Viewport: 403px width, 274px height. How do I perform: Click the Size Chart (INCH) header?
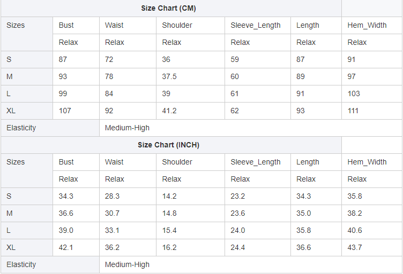tap(168, 145)
